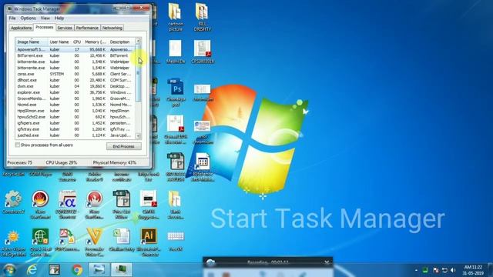Switch to the Applications tab
Image resolution: width=493 pixels, height=277 pixels.
(21, 28)
